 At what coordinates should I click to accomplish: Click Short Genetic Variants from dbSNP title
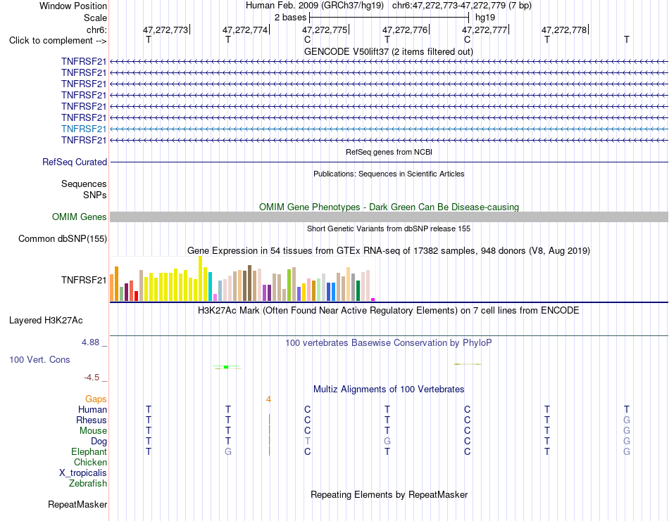(389, 229)
